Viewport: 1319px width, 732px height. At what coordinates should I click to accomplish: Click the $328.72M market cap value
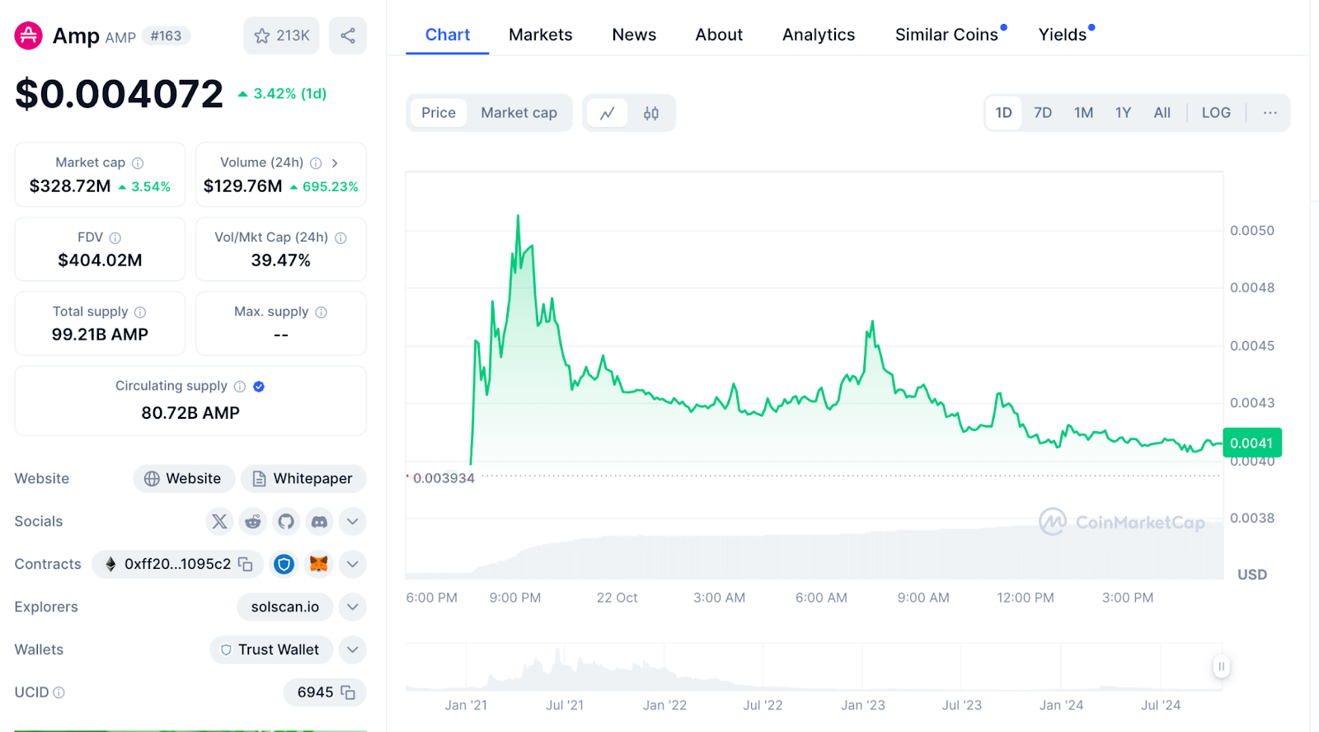(70, 186)
